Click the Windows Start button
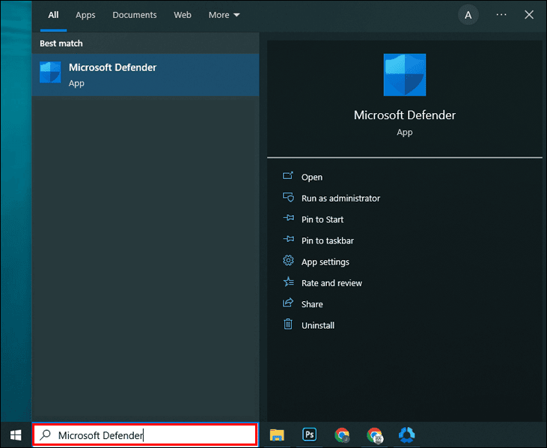 point(16,435)
